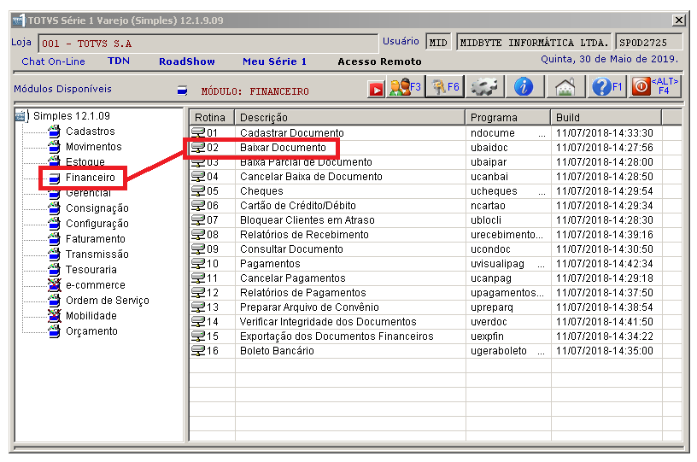Viewport: 697px width, 462px height.
Task: Open the Transmissão module
Action: (97, 254)
